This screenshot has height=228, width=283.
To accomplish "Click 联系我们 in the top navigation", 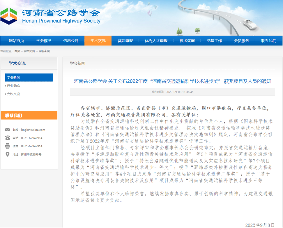I will point(269,41).
